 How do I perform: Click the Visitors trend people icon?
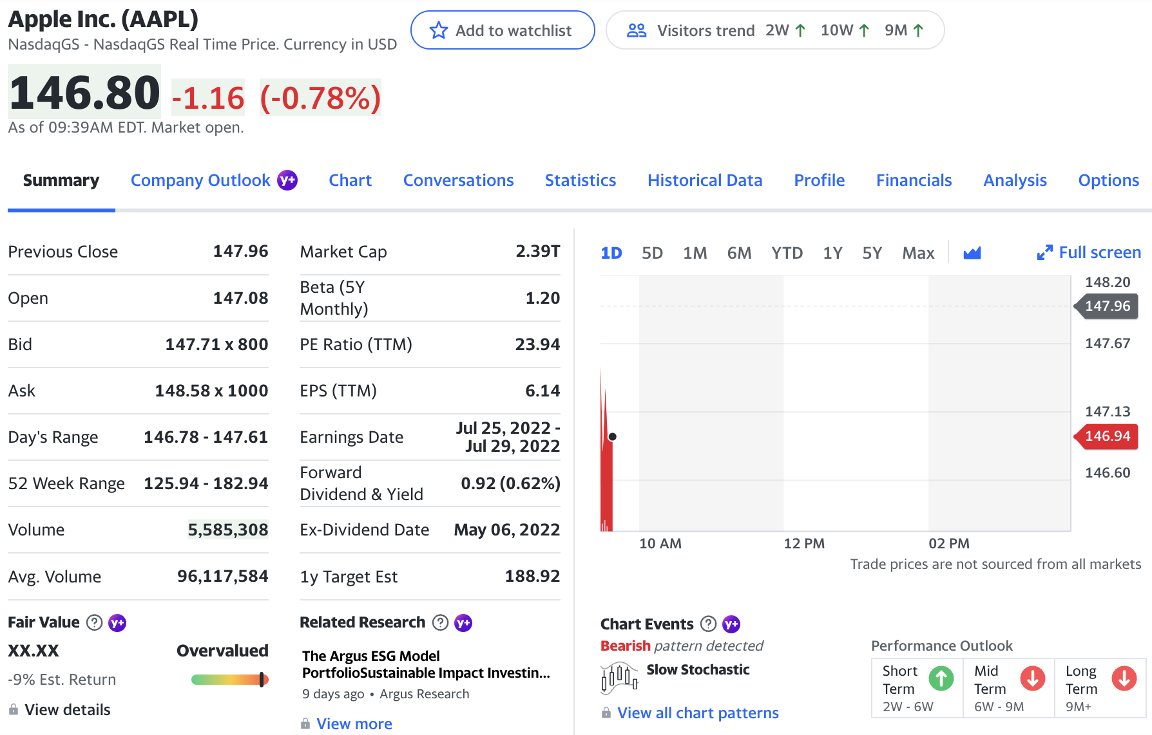coord(637,30)
